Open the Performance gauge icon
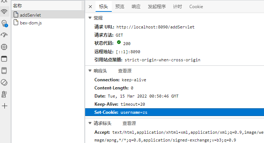The width and height of the screenshot is (264, 143). click(4, 35)
